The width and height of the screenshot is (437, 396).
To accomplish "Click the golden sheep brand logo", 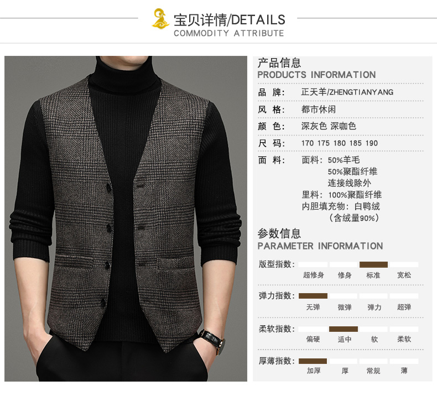I will (160, 19).
